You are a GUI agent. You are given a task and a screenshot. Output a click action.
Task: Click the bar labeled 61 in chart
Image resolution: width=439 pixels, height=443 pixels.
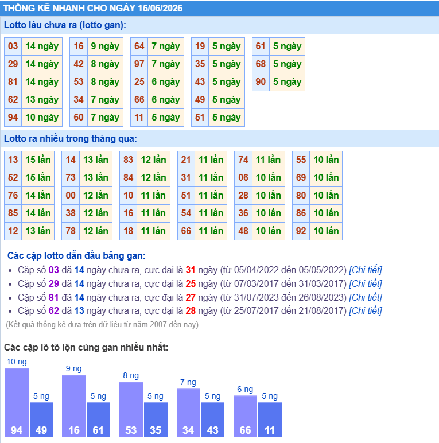(98, 419)
